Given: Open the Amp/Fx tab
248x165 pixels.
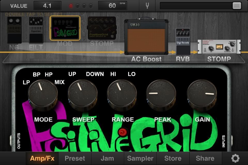Looking at the screenshot, I should click(42, 158).
